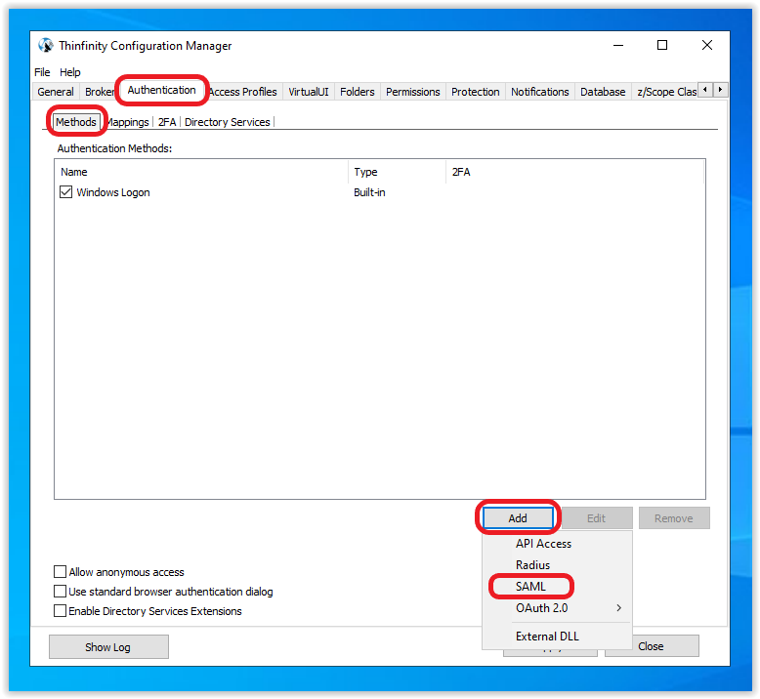
Task: Go to the Directory Services sub-tab
Action: point(227,122)
